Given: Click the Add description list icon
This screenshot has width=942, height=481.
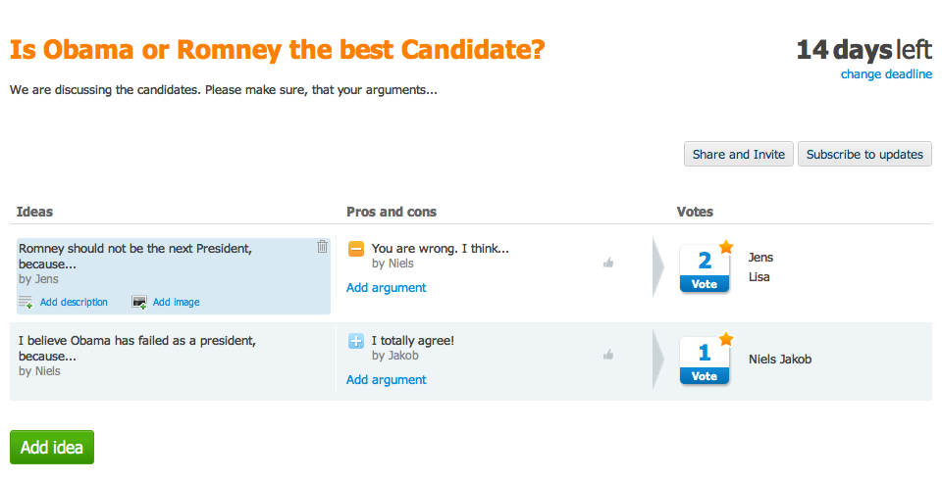Looking at the screenshot, I should coord(26,303).
